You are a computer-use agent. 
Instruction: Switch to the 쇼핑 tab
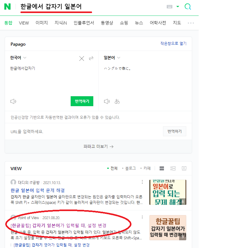124,23
